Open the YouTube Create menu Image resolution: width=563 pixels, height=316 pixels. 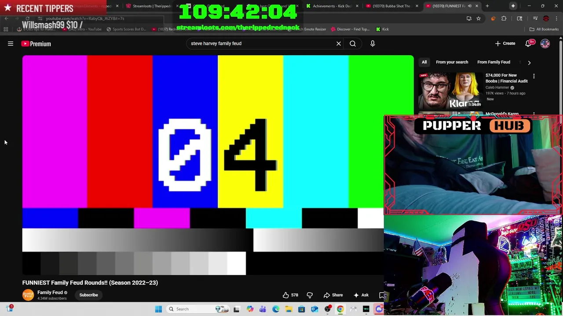point(505,43)
